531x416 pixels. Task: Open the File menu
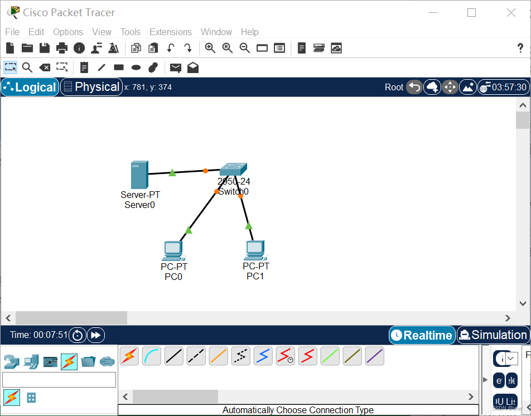click(x=12, y=32)
